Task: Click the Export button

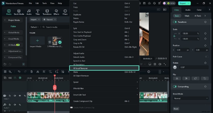Action: [x=184, y=3]
